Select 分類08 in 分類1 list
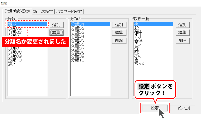The height and width of the screenshot is (119, 201). pyautogui.click(x=28, y=52)
